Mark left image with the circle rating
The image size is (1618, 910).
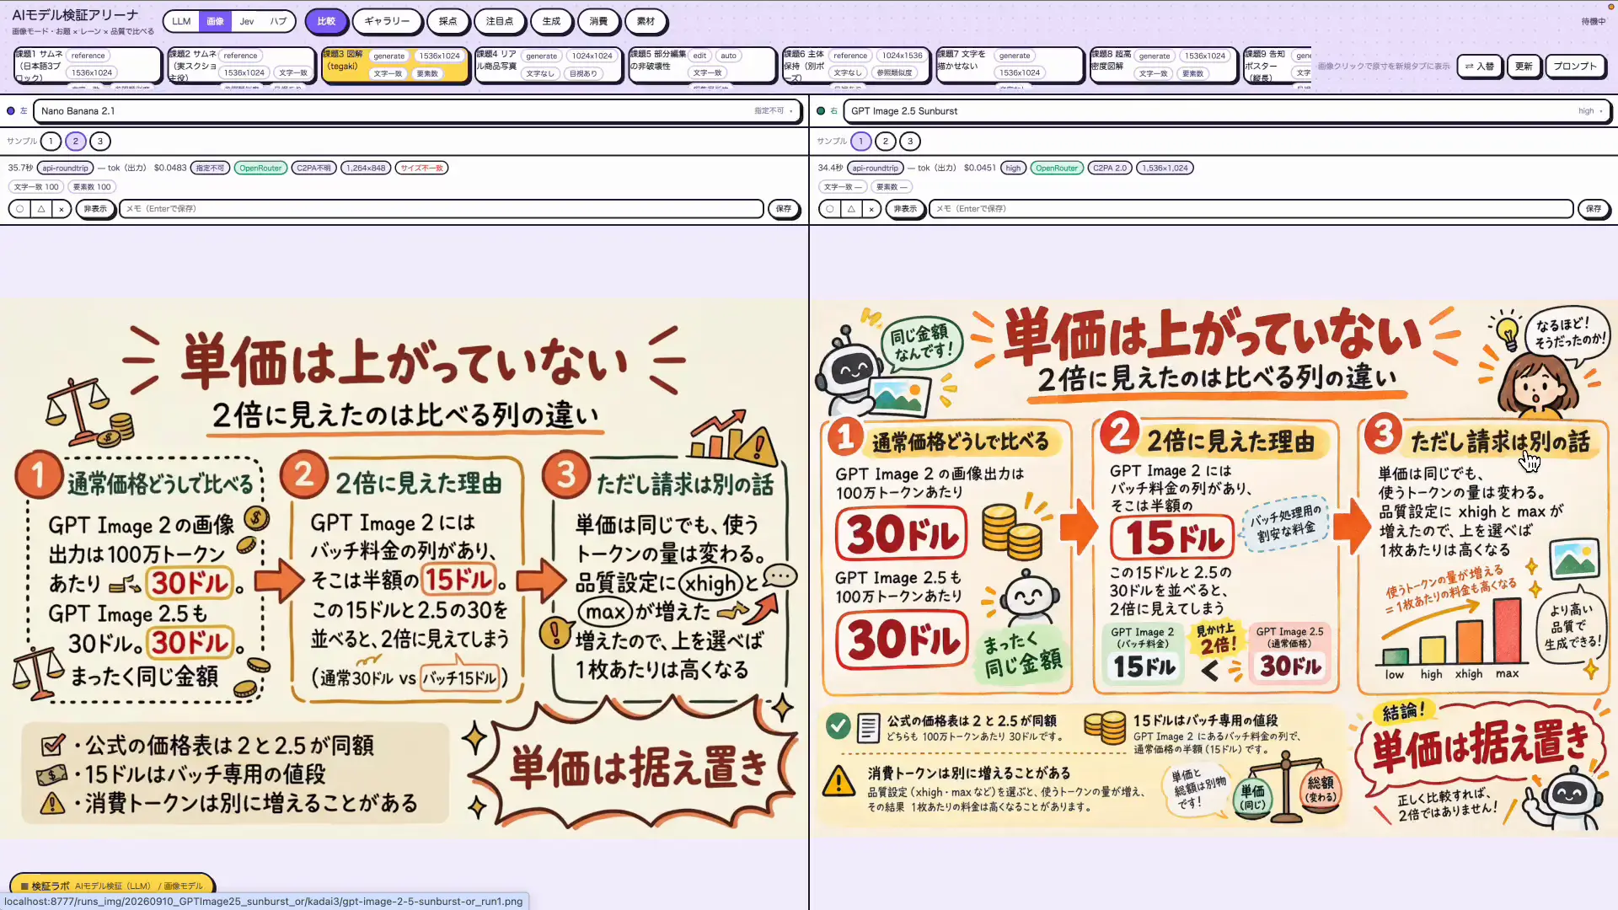[19, 209]
